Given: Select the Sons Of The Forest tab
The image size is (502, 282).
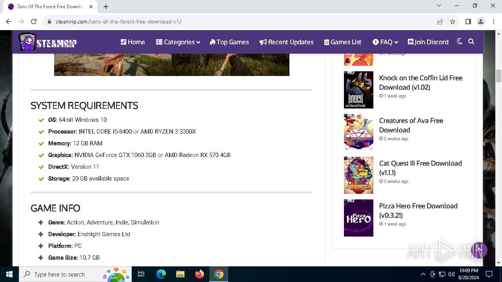Looking at the screenshot, I should click(x=50, y=7).
